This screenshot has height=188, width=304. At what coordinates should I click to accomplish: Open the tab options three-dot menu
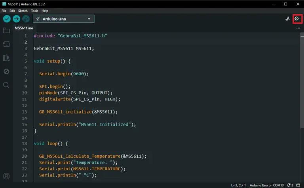coord(298,28)
